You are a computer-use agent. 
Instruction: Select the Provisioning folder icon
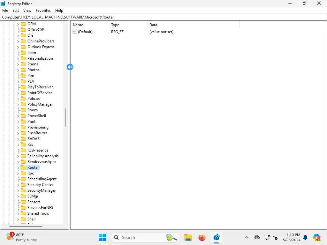[x=23, y=127]
